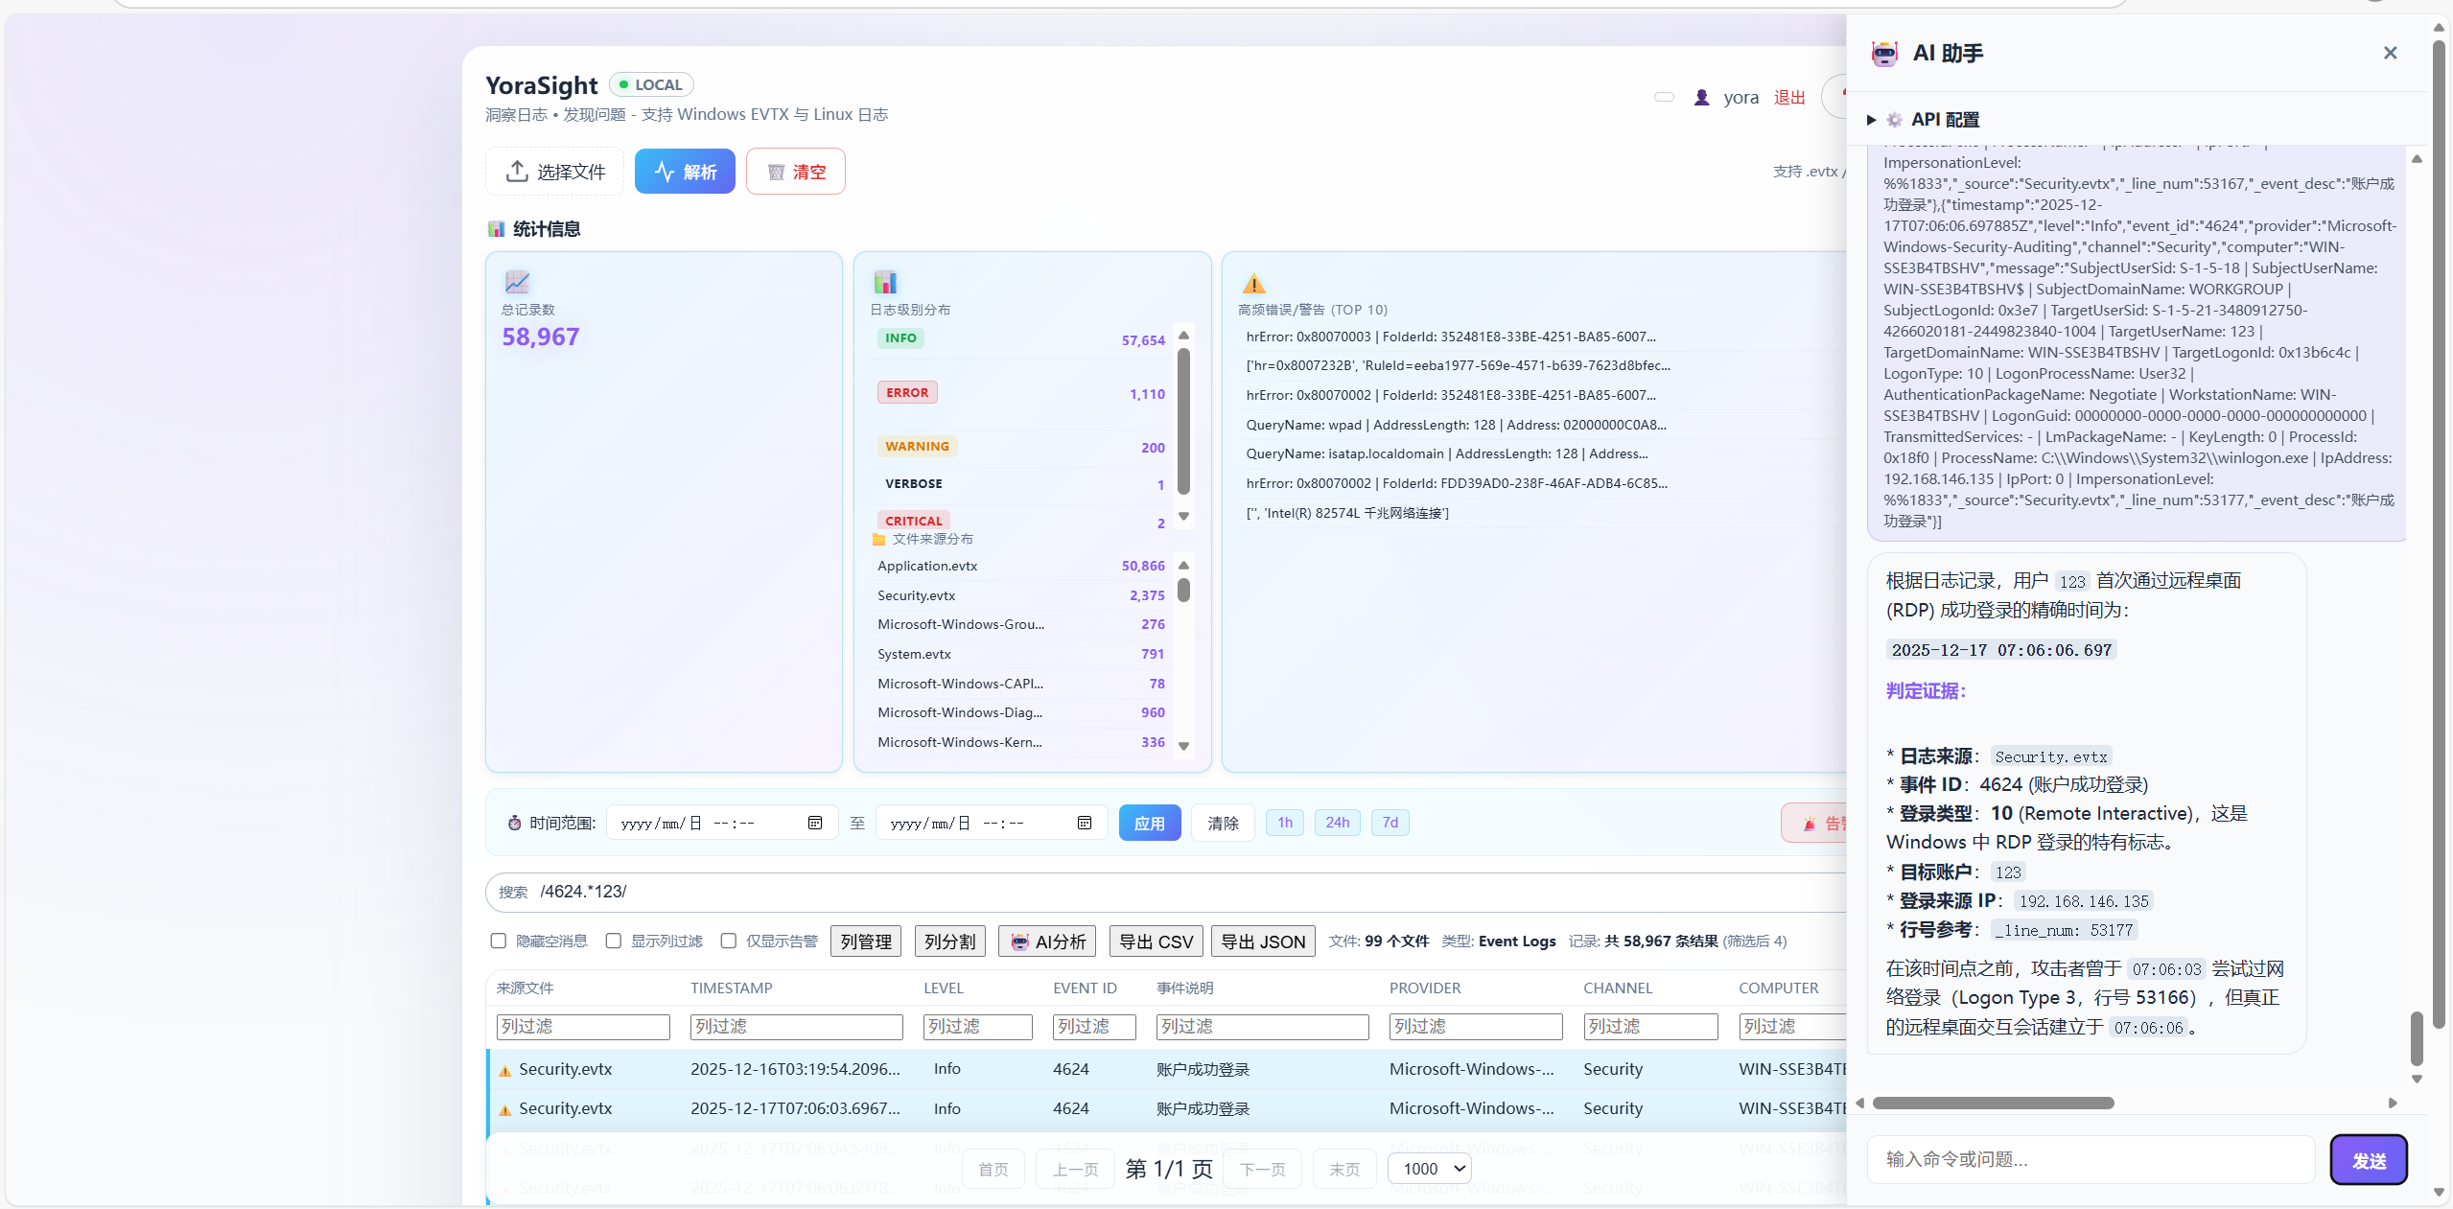The width and height of the screenshot is (2453, 1209).
Task: Click the 解析 parse button
Action: [x=685, y=172]
